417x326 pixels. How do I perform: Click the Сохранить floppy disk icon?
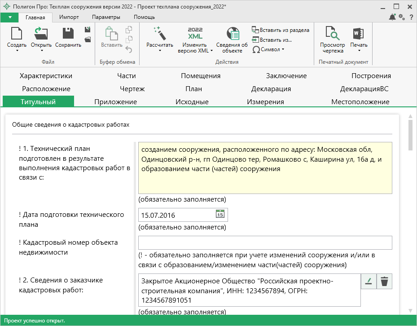click(x=68, y=34)
